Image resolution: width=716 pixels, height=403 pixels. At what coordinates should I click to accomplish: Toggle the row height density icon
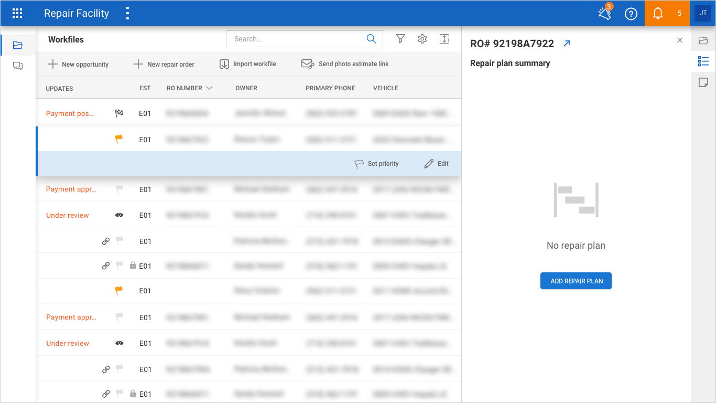tap(444, 39)
